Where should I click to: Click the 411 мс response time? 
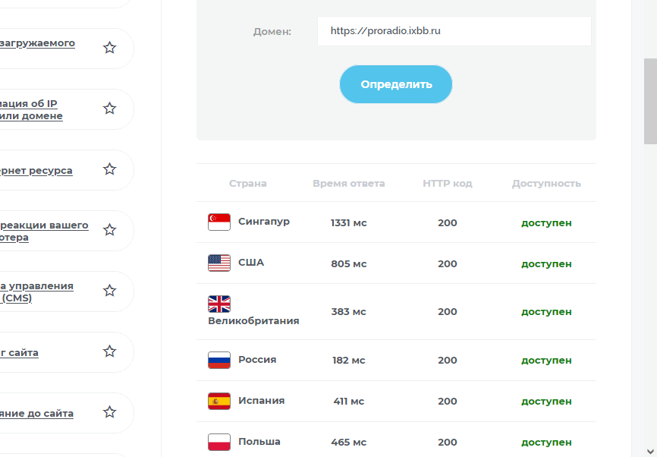click(349, 402)
